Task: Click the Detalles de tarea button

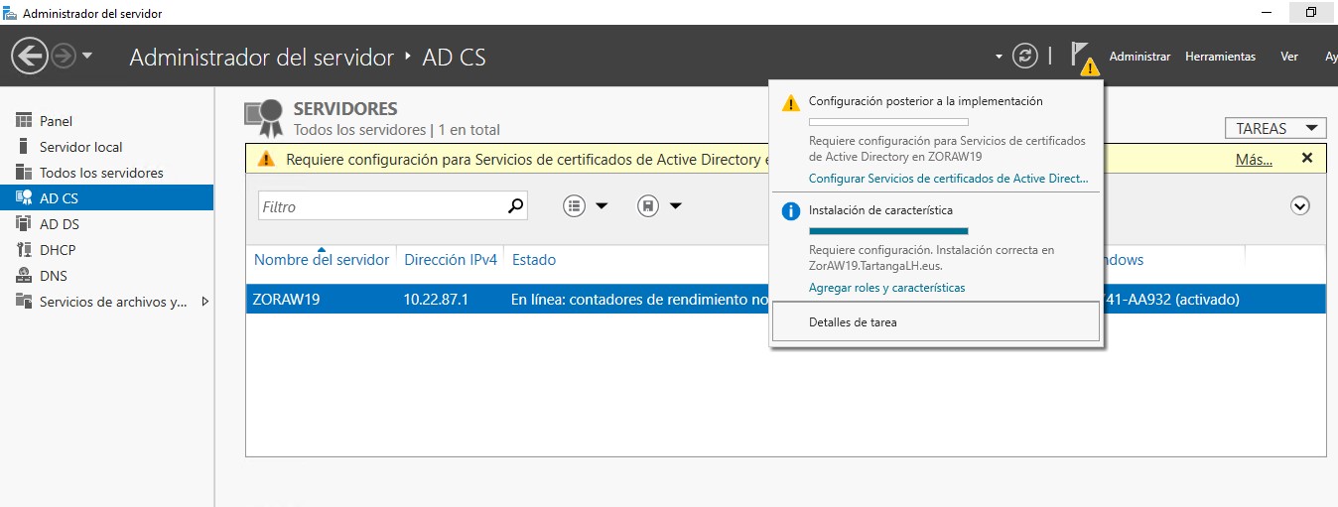Action: tap(936, 321)
